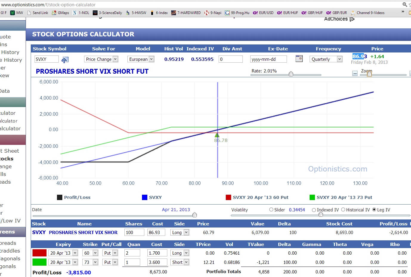Image resolution: width=411 pixels, height=277 pixels.
Task: Open strike 73 dropdown
Action: pos(90,262)
